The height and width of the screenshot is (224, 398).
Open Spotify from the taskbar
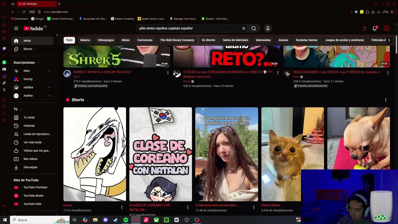point(126,220)
